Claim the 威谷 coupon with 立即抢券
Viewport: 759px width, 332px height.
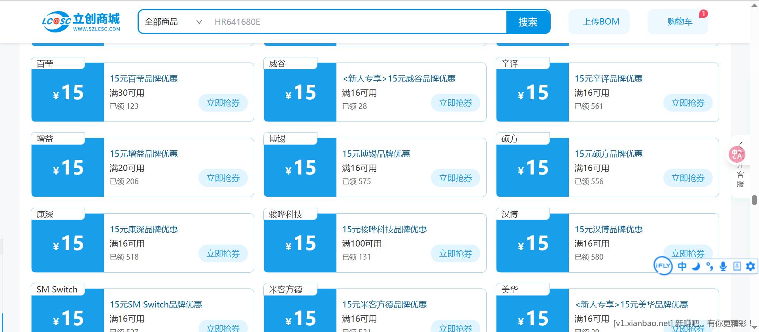coord(455,103)
